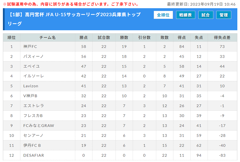Click the 得失点差 column header
This screenshot has height=162, width=240.
point(222,37)
